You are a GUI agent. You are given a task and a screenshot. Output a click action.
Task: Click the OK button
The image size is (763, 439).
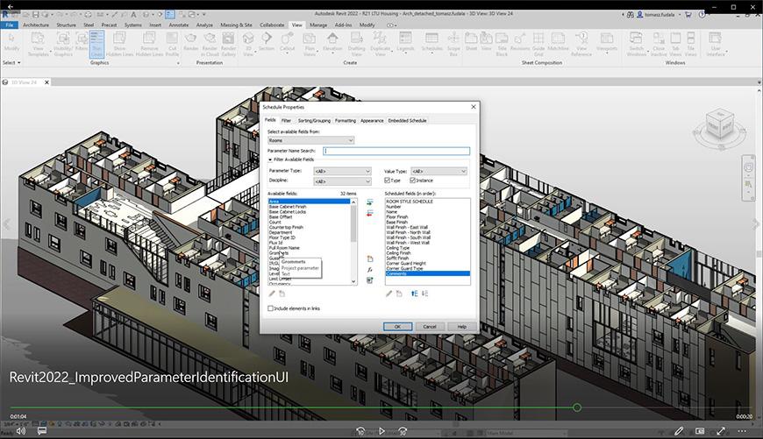pos(397,327)
